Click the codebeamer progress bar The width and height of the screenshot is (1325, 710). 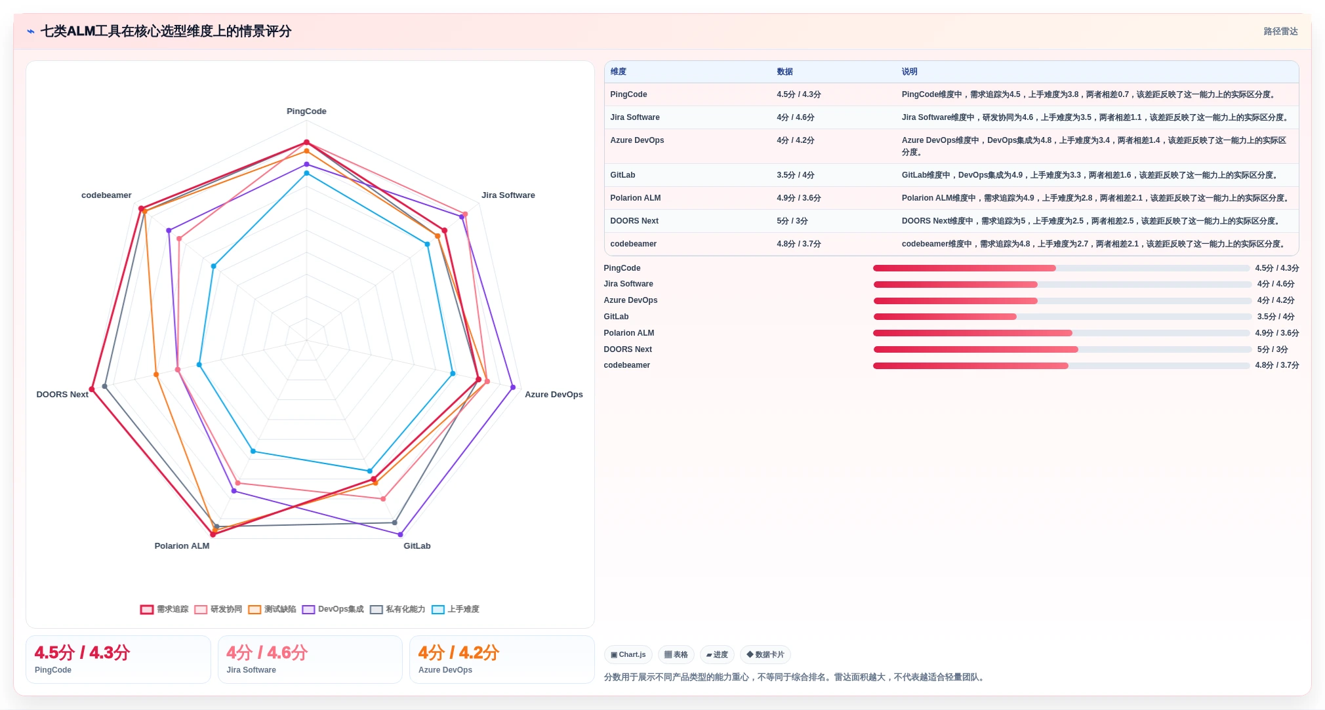(1061, 366)
